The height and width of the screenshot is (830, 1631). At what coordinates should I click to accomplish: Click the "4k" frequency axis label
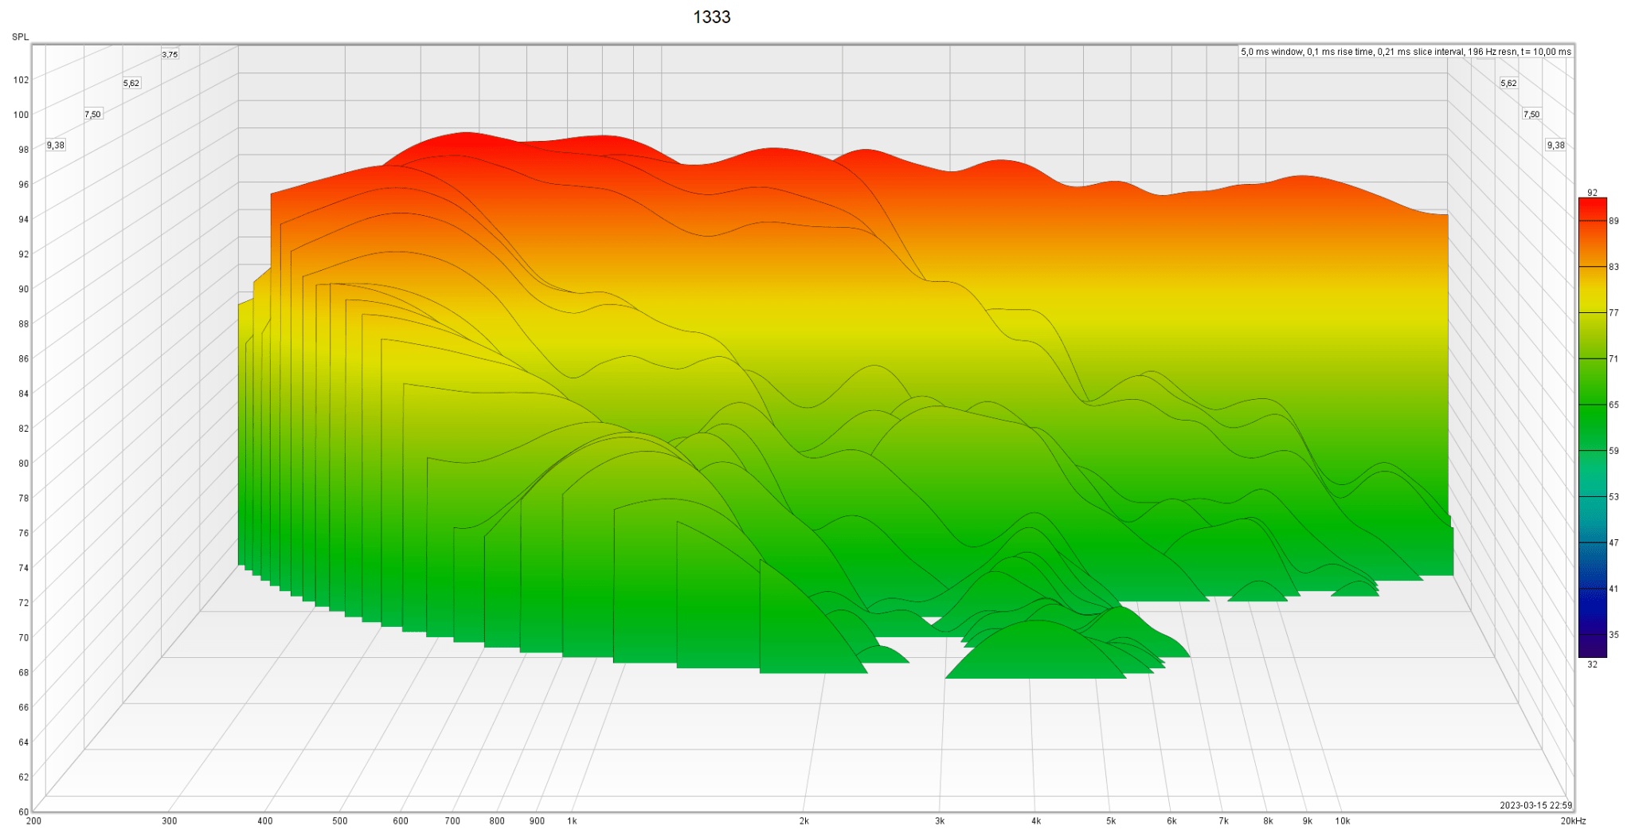pos(1036,820)
